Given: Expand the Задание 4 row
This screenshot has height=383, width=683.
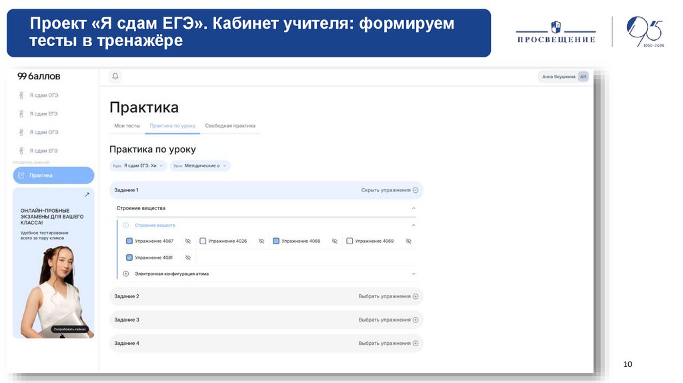Looking at the screenshot, I should [266, 344].
